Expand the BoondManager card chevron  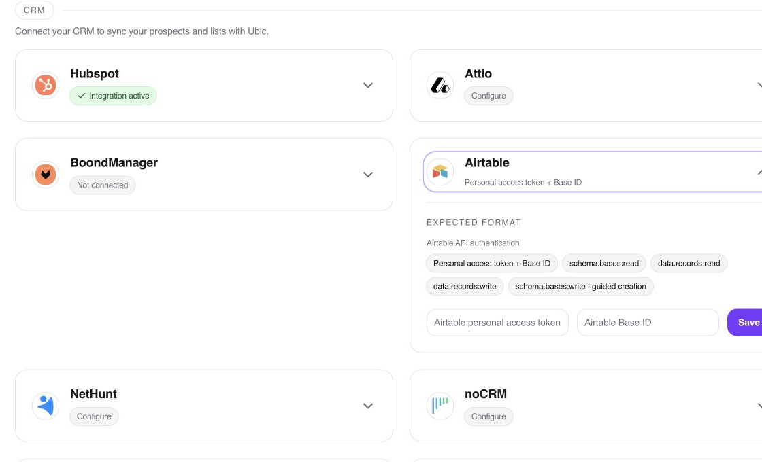368,175
